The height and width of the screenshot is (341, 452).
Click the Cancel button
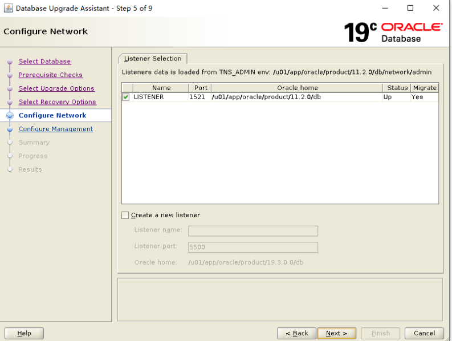pos(424,333)
